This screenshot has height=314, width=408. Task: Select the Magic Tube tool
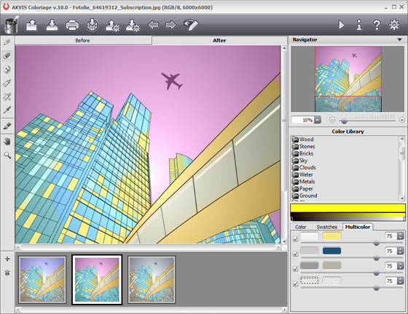pyautogui.click(x=7, y=97)
